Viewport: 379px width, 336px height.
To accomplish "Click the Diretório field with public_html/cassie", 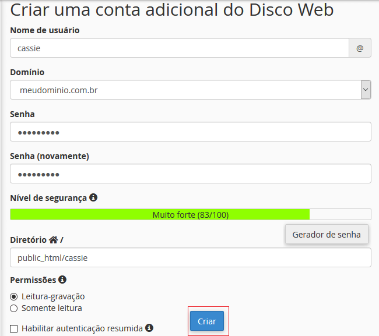I will click(x=191, y=257).
